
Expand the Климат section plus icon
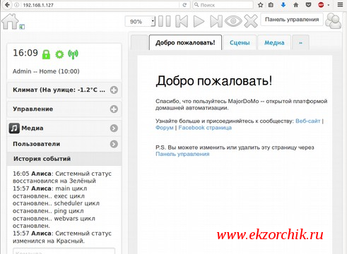pos(114,90)
